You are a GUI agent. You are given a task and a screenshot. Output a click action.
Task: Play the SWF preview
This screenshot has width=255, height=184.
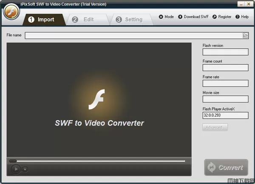[16, 169]
